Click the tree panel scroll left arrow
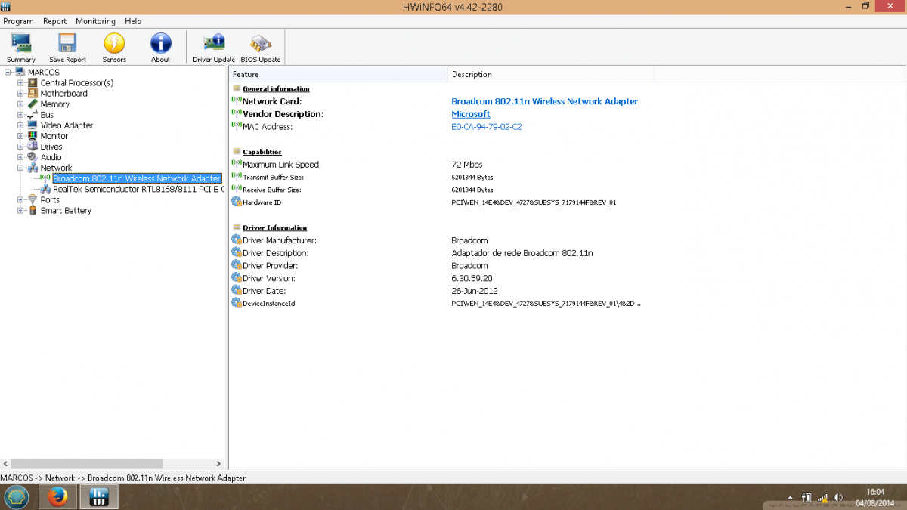This screenshot has height=510, width=907. coord(6,463)
